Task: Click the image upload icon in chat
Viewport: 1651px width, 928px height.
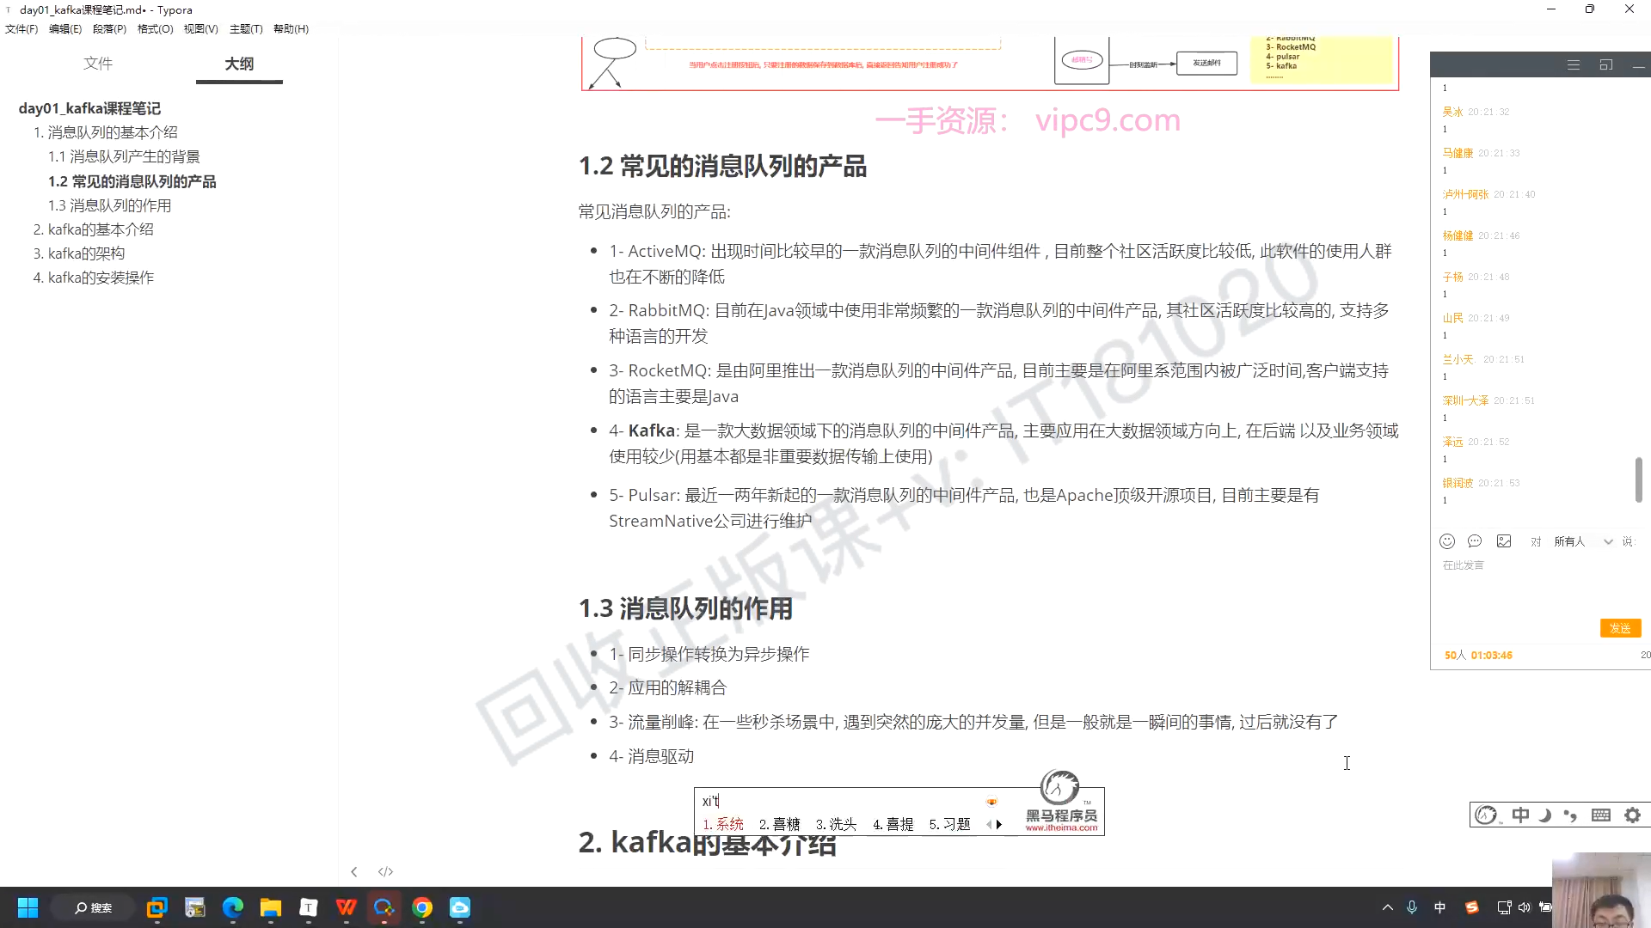Action: [1504, 541]
